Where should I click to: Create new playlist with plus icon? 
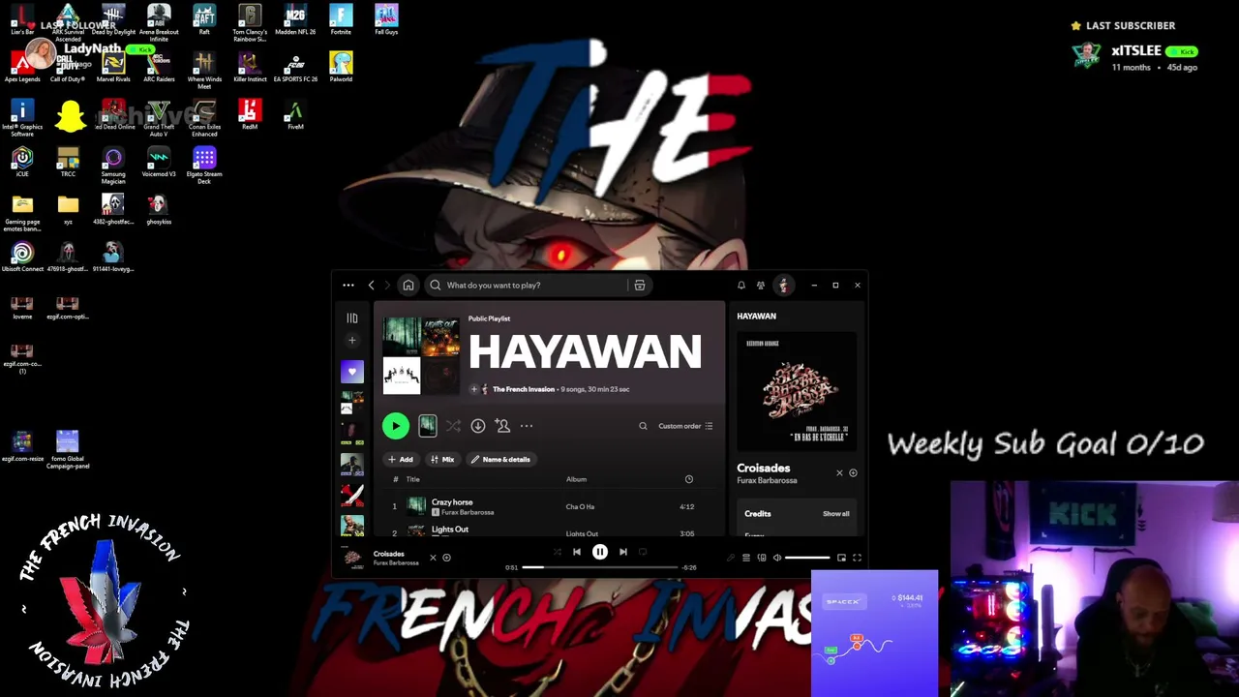tap(352, 341)
